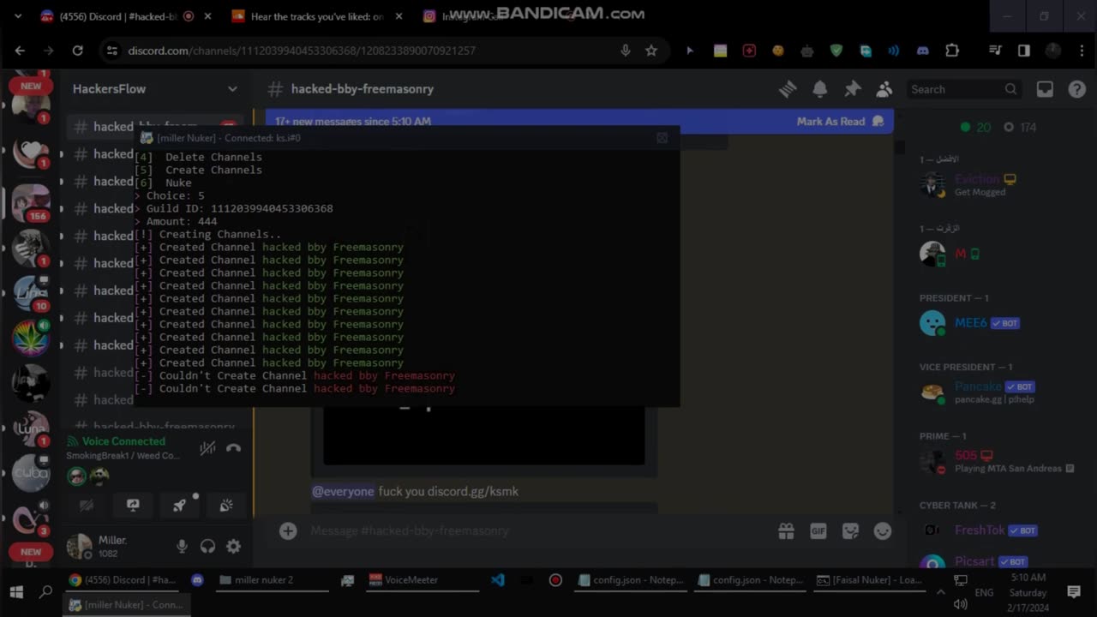Disconnect from voice with the hang-up icon

click(x=233, y=448)
